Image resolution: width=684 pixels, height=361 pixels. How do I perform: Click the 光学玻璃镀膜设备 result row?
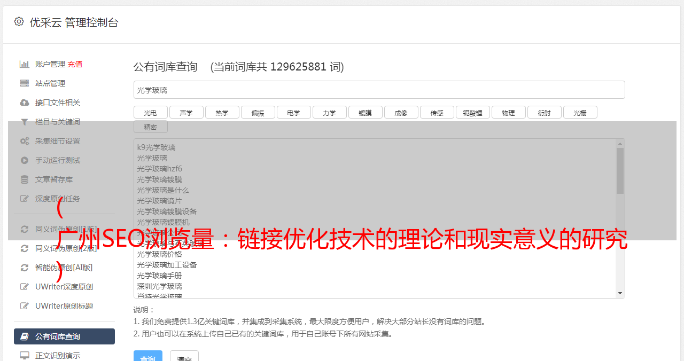pyautogui.click(x=167, y=211)
